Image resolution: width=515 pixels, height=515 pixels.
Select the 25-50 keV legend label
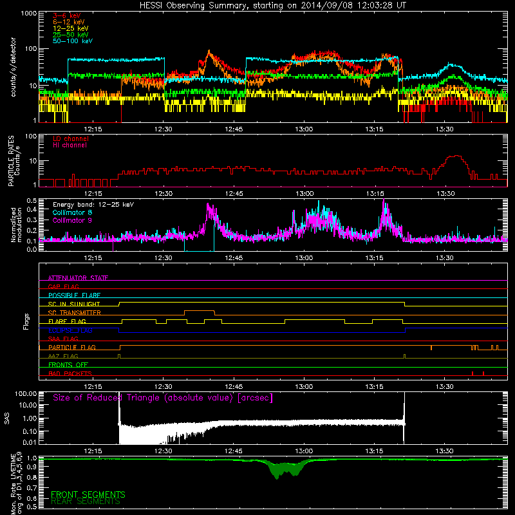[x=71, y=35]
